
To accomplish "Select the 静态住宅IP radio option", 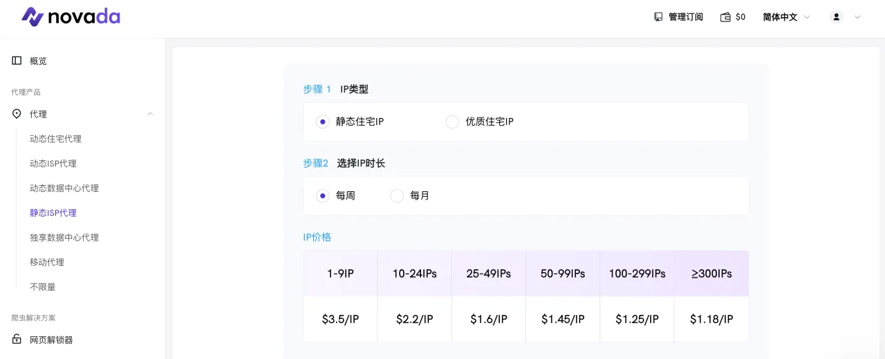I will click(x=322, y=122).
